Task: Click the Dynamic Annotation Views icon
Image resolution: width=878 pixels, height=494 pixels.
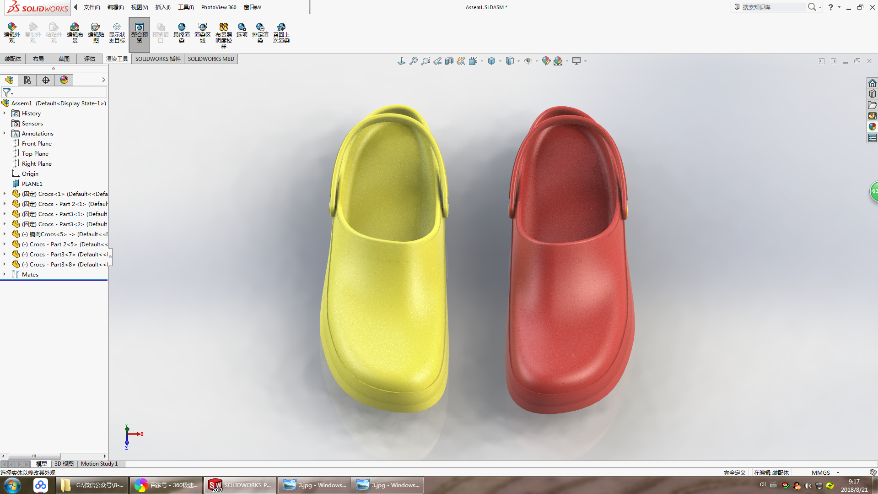Action: click(461, 61)
